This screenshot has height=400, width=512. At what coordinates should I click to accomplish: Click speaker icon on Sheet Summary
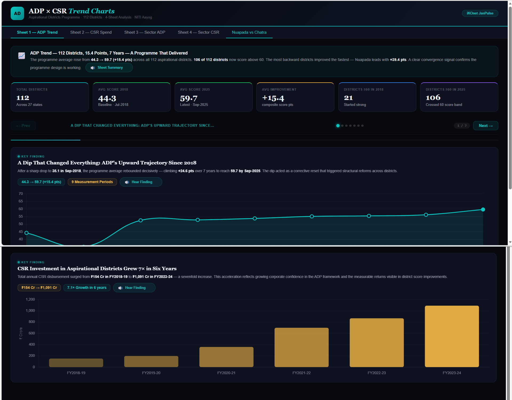click(x=93, y=68)
